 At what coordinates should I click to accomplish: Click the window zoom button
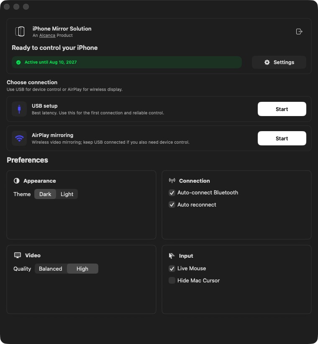coord(26,7)
